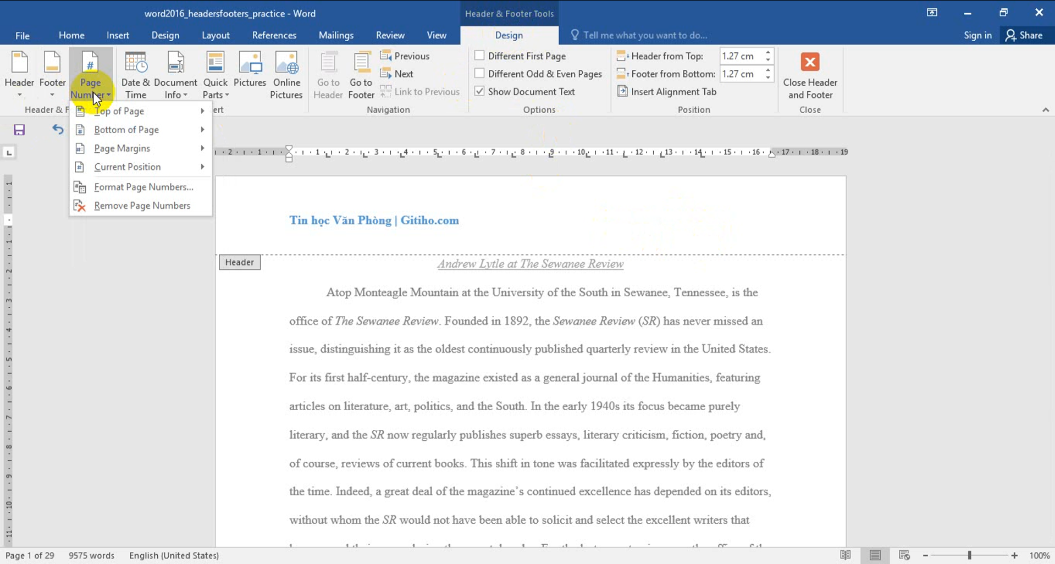1055x564 pixels.
Task: Jump to Next header section
Action: tap(397, 74)
